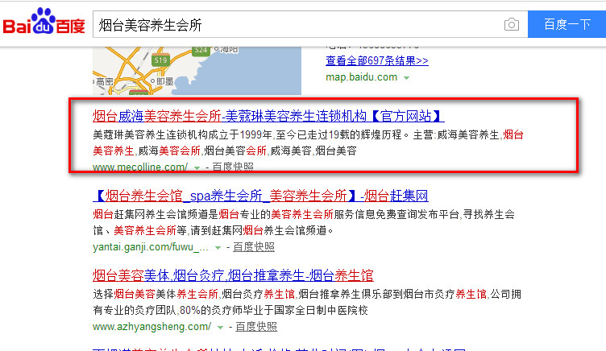This screenshot has height=351, width=606.
Task: Open 百度快照 for the ganji result
Action: [x=255, y=246]
